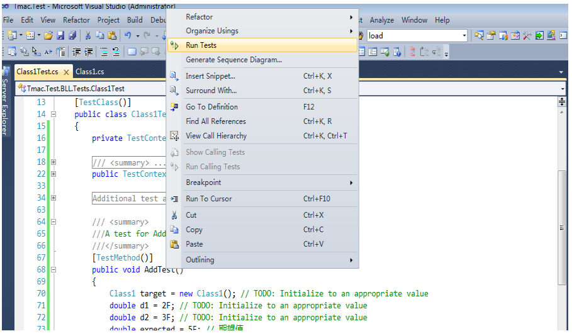Click the Comment Out Selected Lines icon
Image resolution: width=572 pixels, height=336 pixels.
[x=104, y=52]
